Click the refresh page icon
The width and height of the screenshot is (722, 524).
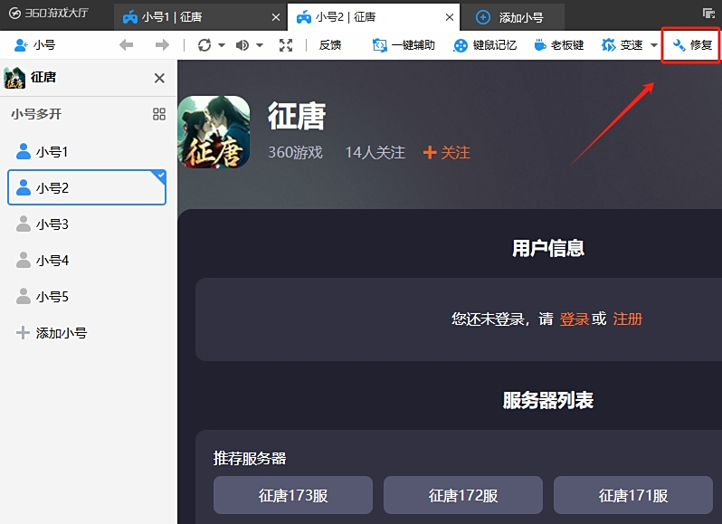(x=204, y=45)
